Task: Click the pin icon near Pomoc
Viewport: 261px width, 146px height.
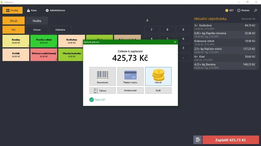Action: (255, 10)
